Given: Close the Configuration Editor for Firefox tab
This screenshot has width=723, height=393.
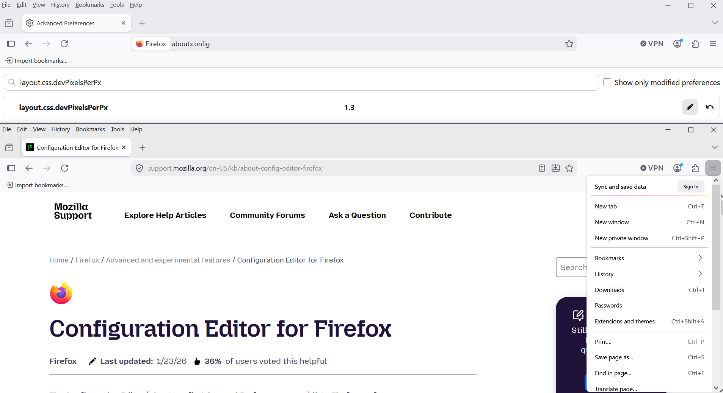Looking at the screenshot, I should (x=124, y=148).
